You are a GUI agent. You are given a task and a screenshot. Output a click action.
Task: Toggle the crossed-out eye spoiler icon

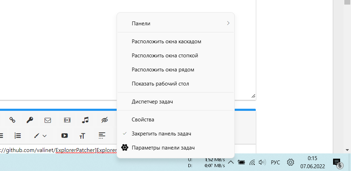(104, 120)
